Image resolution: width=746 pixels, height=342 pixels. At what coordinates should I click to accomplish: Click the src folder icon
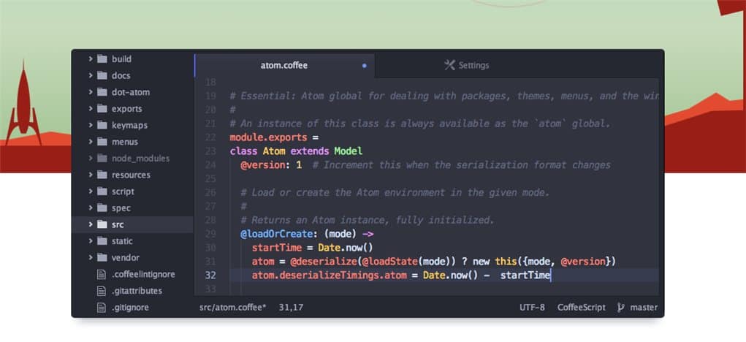tap(102, 224)
